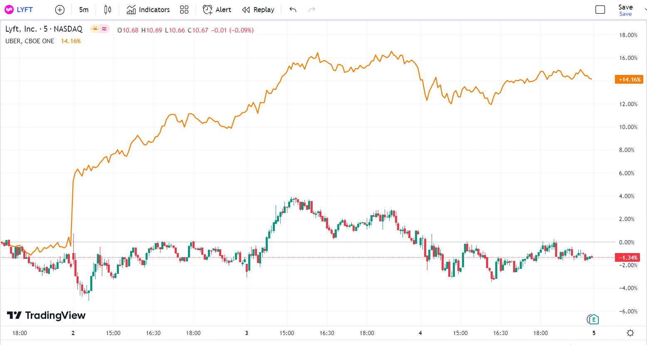
Task: Click the Save layout button
Action: pos(625,10)
